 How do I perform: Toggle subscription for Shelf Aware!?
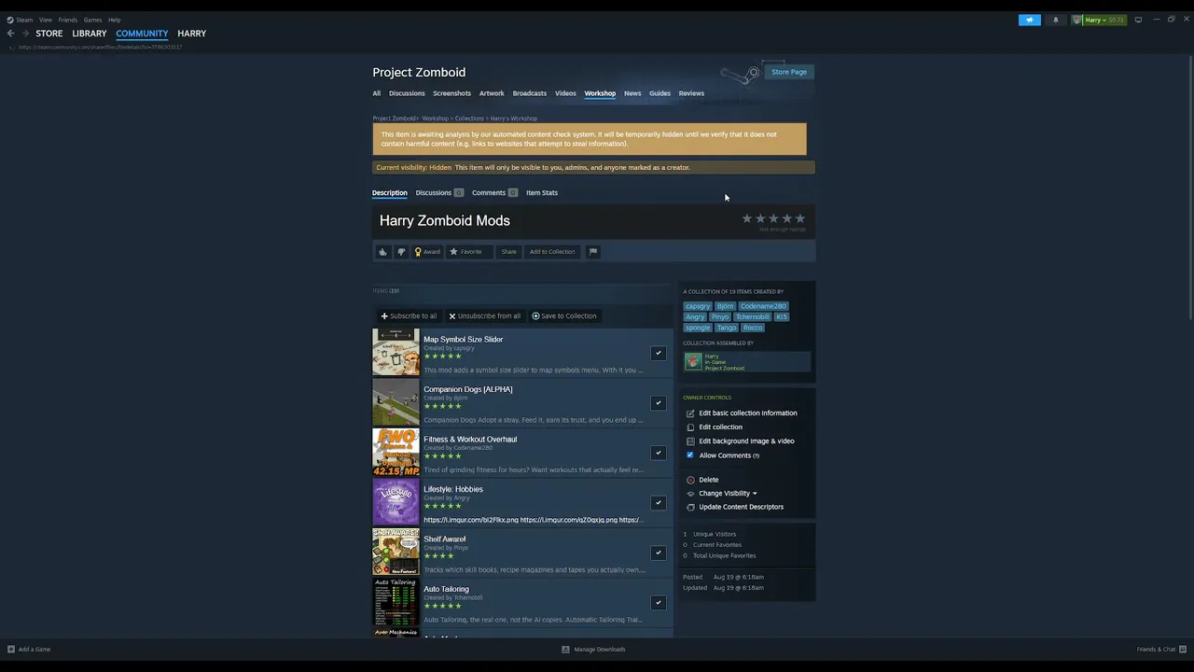point(658,553)
